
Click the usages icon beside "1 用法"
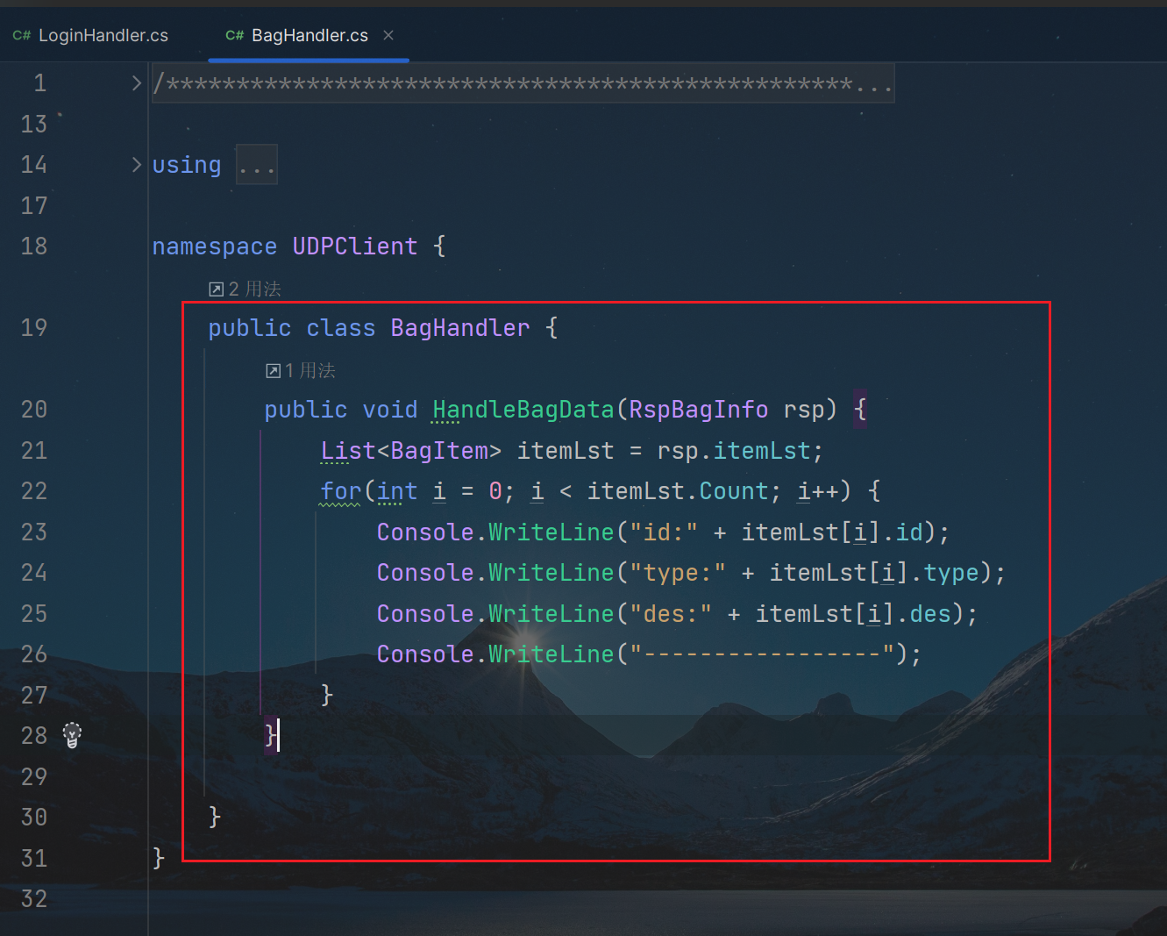click(273, 371)
